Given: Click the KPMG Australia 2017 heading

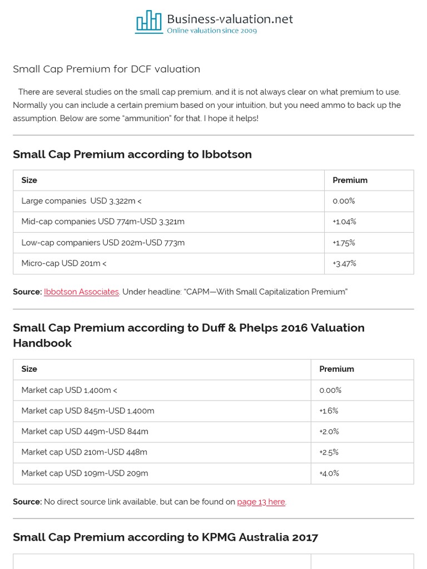Looking at the screenshot, I should pos(165,537).
